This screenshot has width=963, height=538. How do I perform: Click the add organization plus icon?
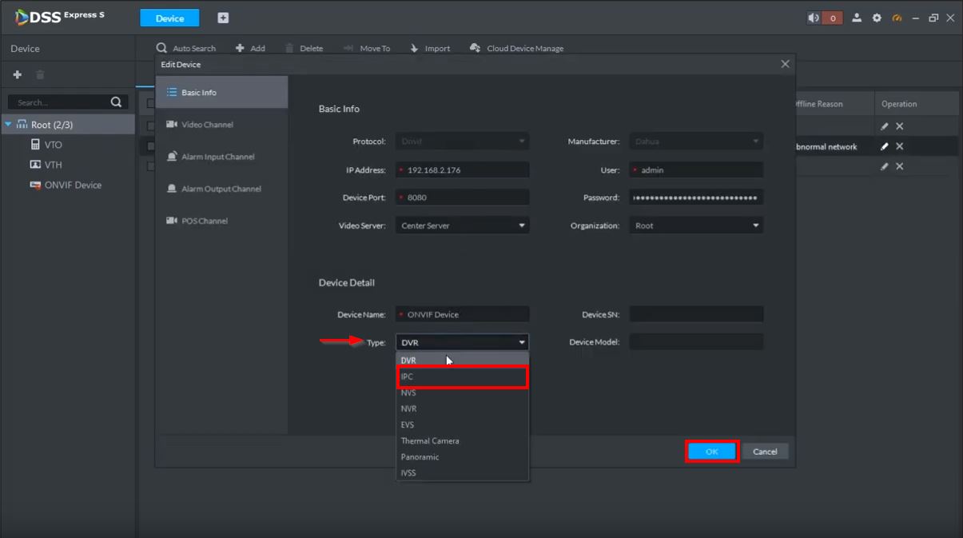click(17, 74)
